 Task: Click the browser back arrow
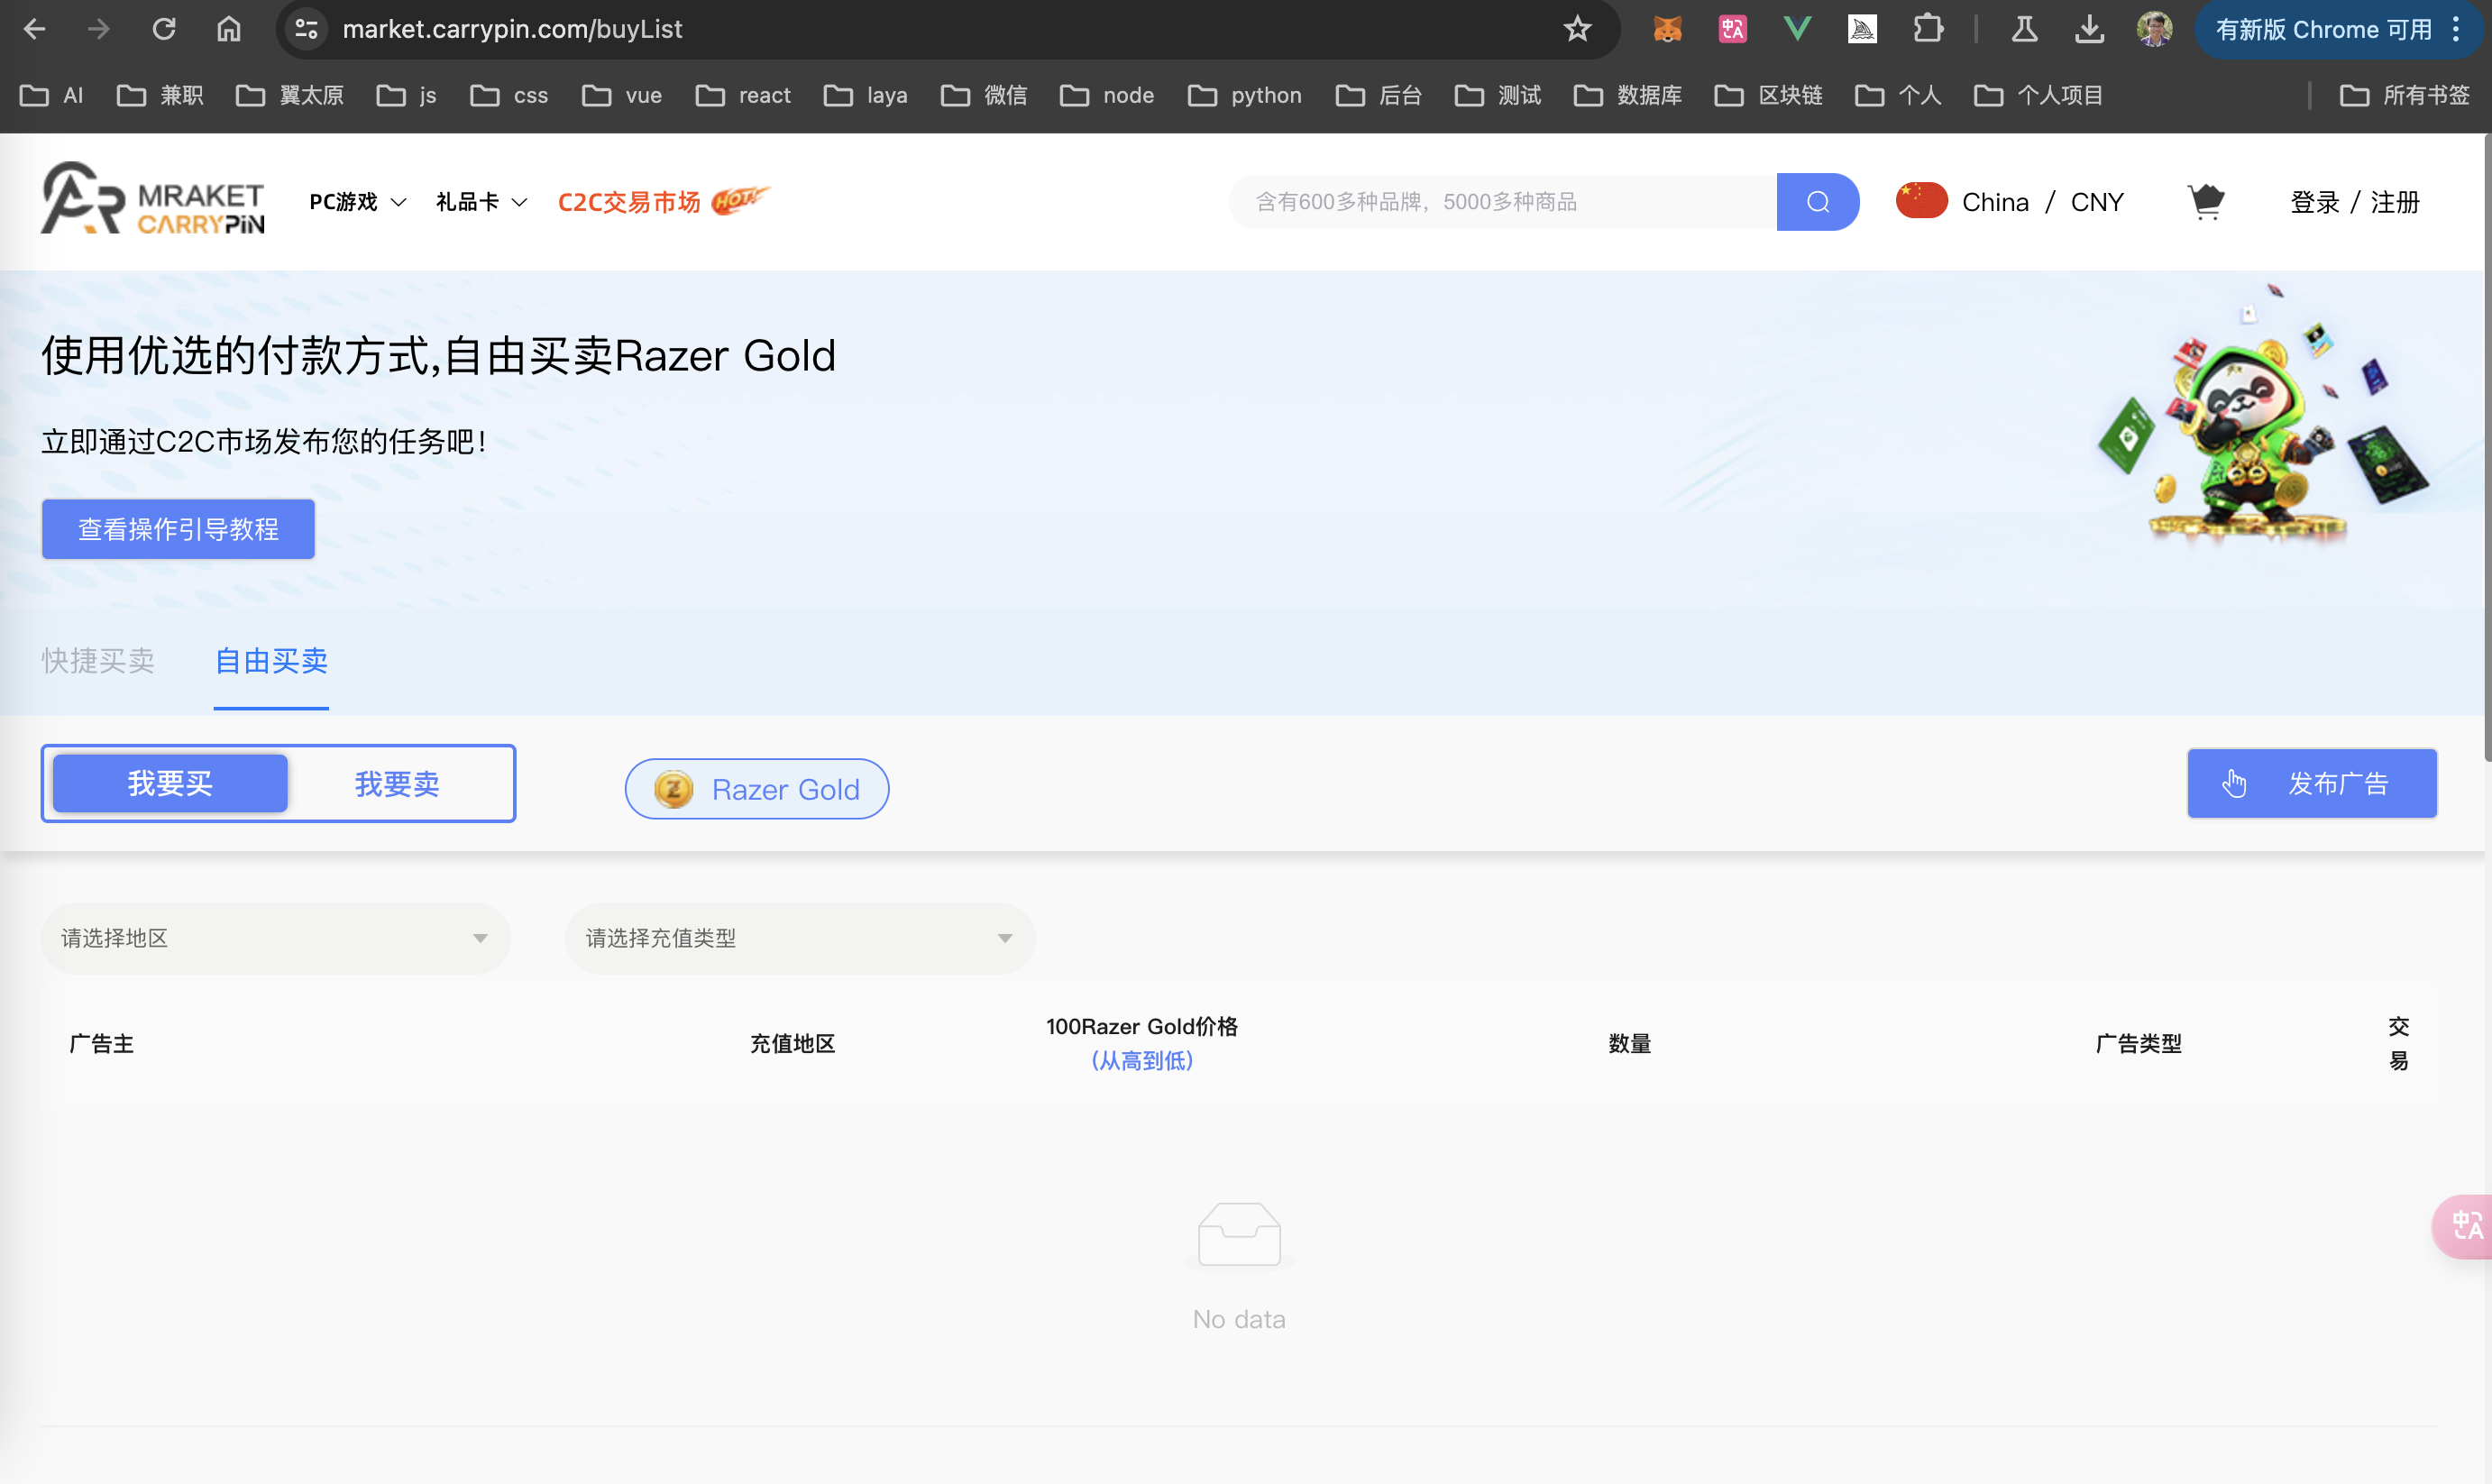pos(34,29)
